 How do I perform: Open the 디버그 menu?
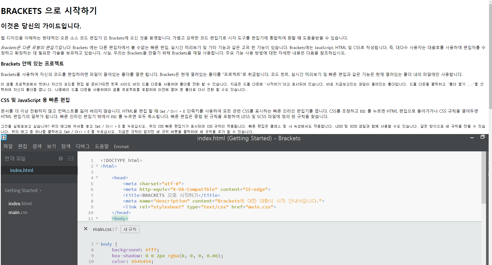tap(83, 146)
